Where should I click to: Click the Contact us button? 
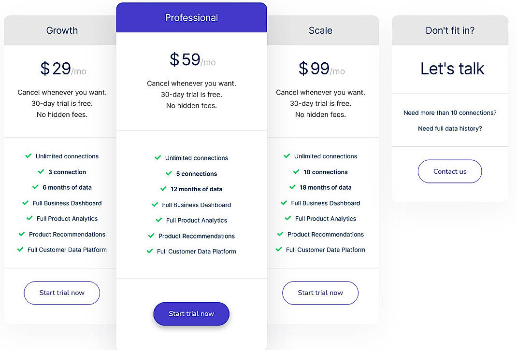pos(450,171)
